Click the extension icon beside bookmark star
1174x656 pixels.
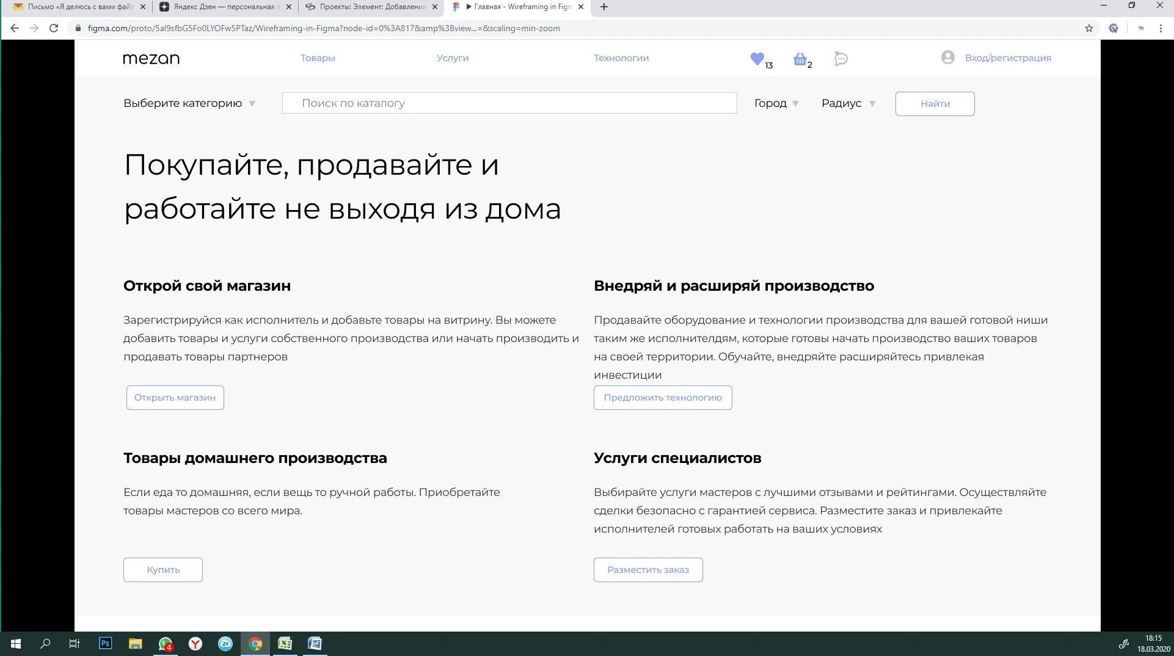tap(1114, 28)
